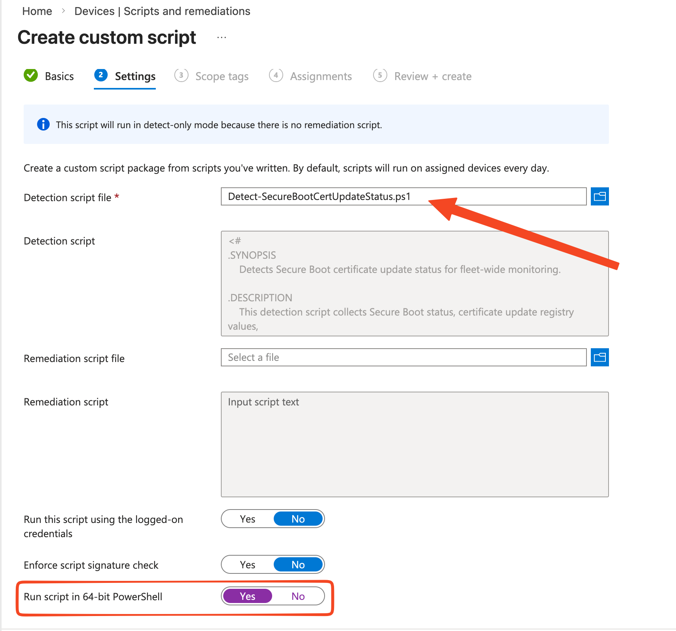Click the green checkmark on the Basics step

[31, 75]
